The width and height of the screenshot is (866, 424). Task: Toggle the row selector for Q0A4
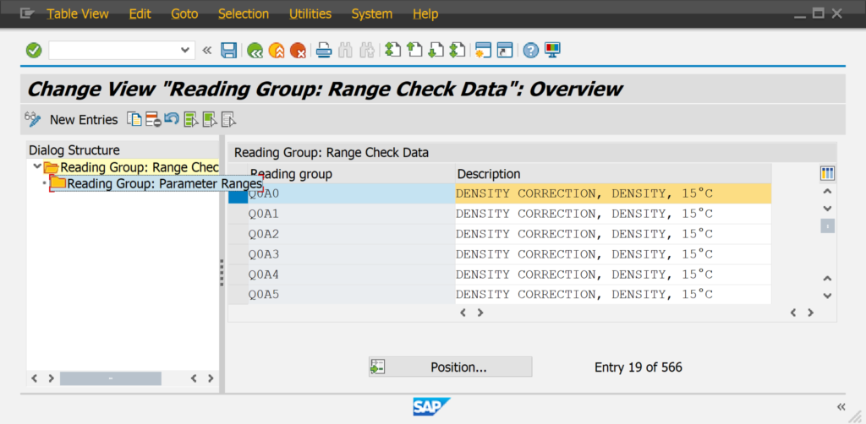[x=238, y=275]
